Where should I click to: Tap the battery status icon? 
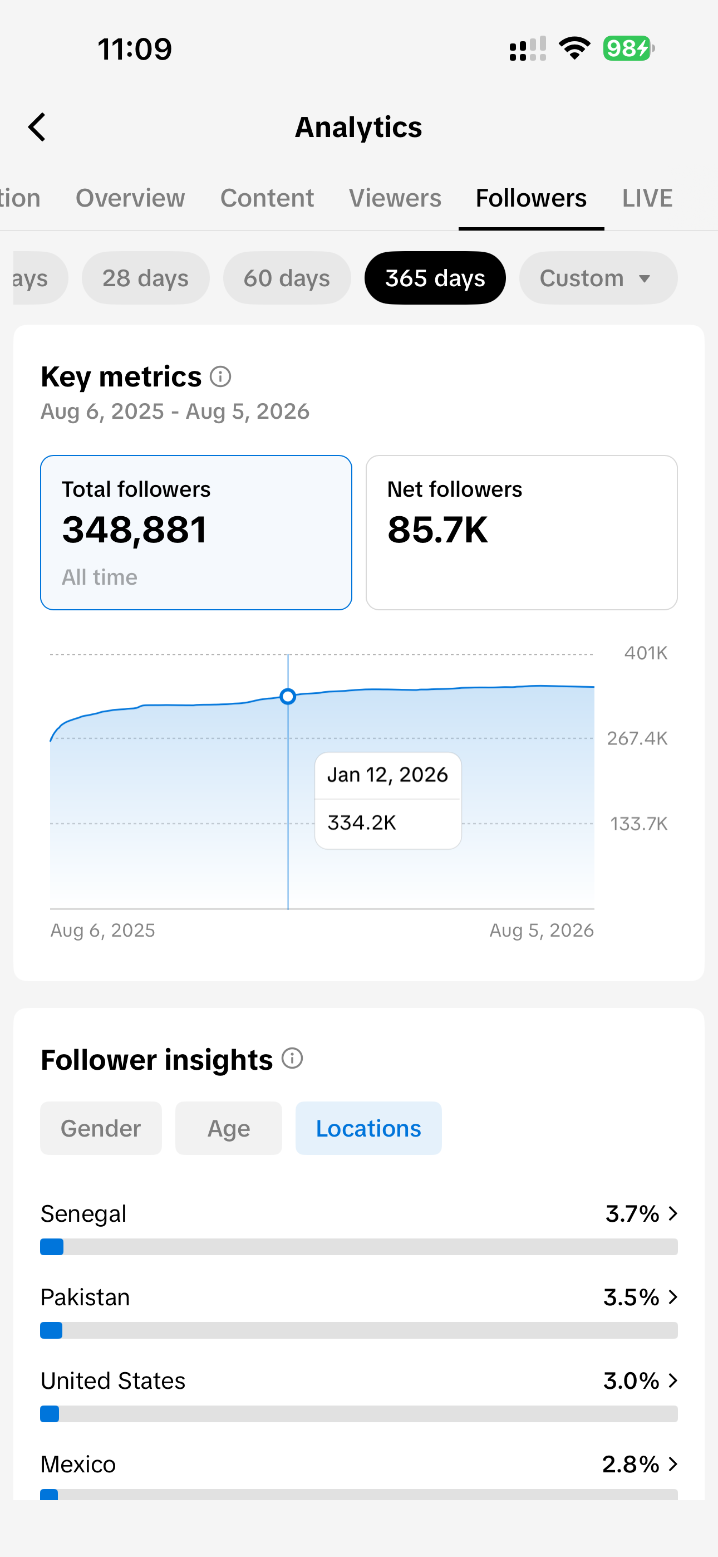[628, 48]
